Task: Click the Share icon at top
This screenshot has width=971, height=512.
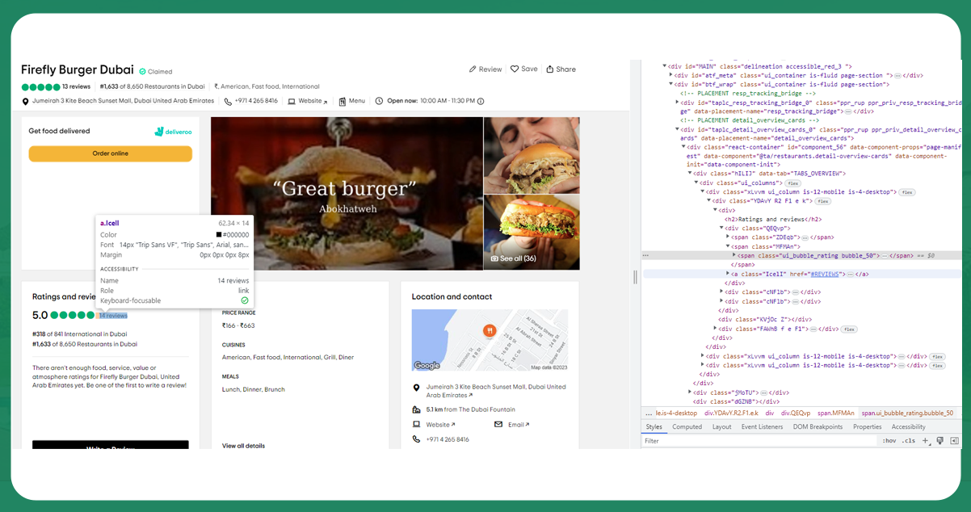Action: [x=550, y=69]
